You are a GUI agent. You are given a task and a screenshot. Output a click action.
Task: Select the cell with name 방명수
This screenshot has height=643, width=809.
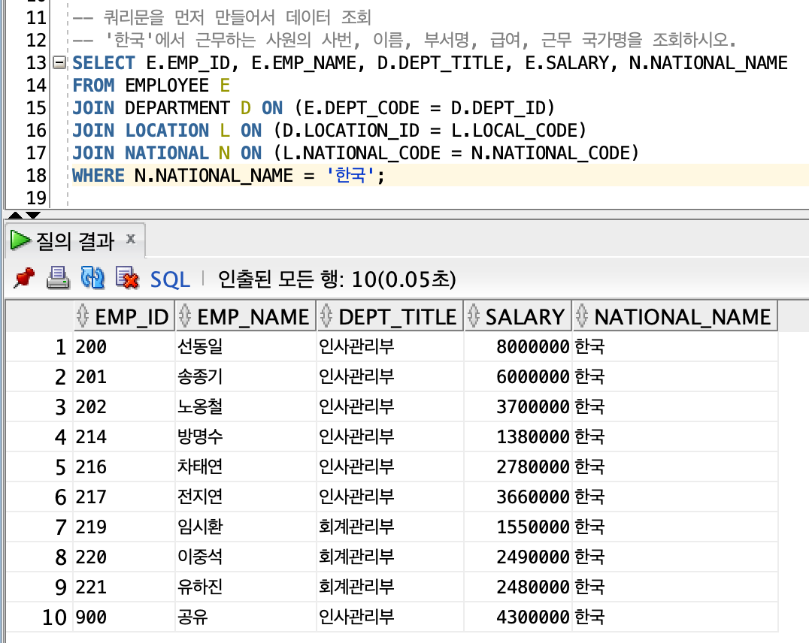246,436
